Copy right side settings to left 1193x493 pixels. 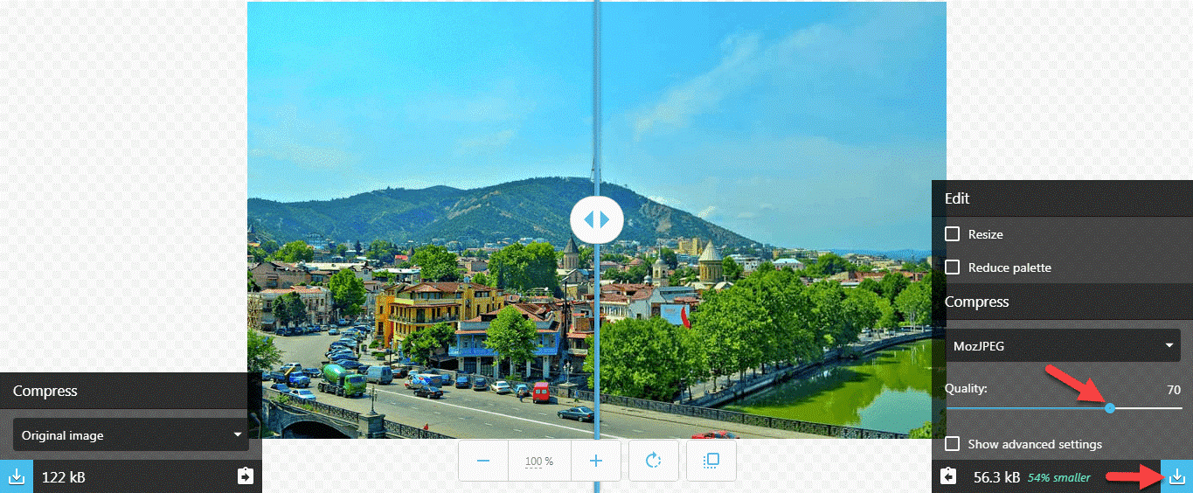(948, 476)
